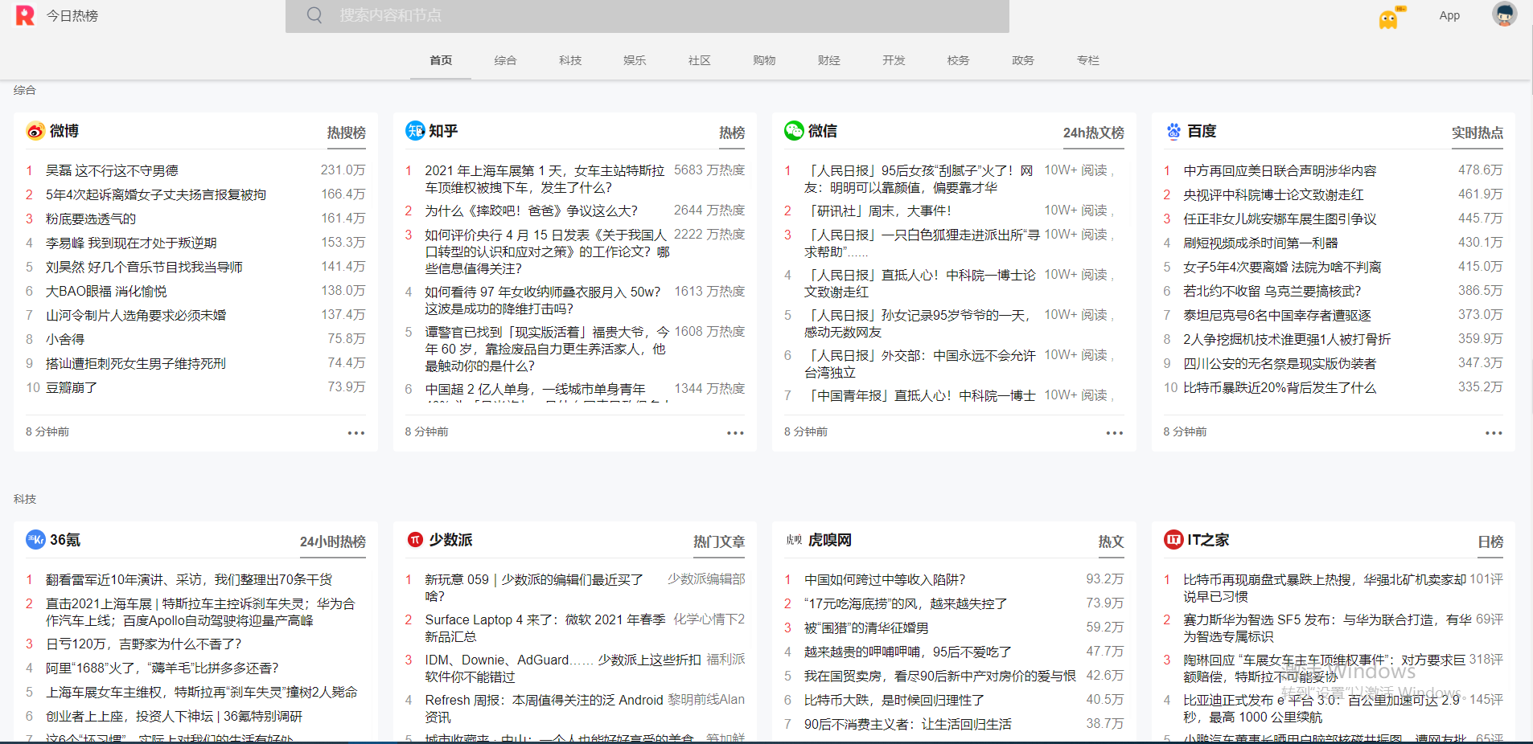
Task: Click the 今日热榜 site title
Action: pos(72,15)
